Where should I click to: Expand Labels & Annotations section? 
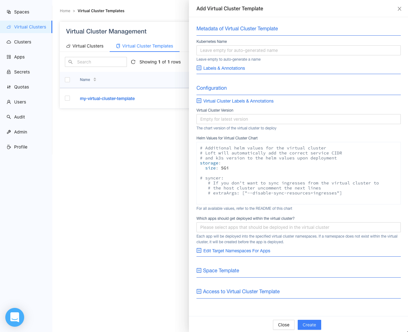(x=221, y=68)
